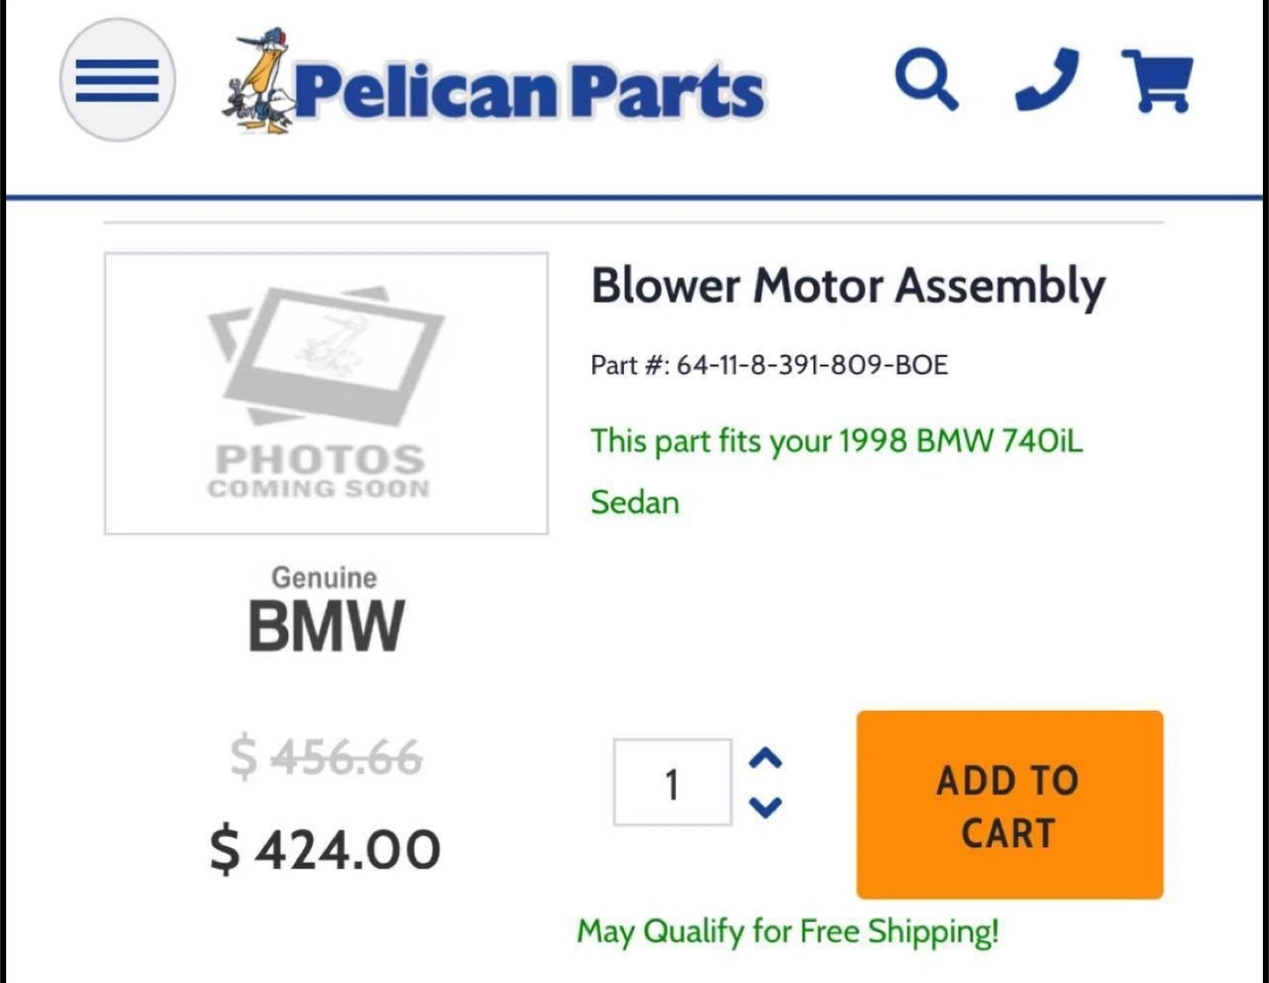The height and width of the screenshot is (983, 1269).
Task: Open the hamburger navigation menu
Action: click(117, 80)
